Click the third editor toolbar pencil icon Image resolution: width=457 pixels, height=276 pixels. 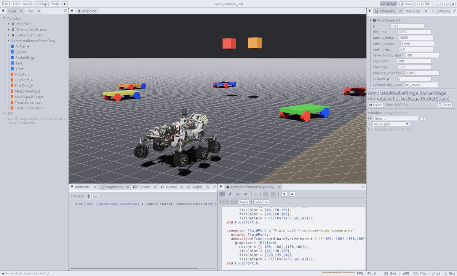point(238,194)
